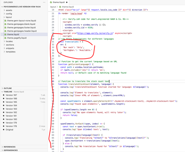185x152 pixels.
Task: Click the spanElements.forEach line
Action: pyautogui.click(x=83, y=124)
